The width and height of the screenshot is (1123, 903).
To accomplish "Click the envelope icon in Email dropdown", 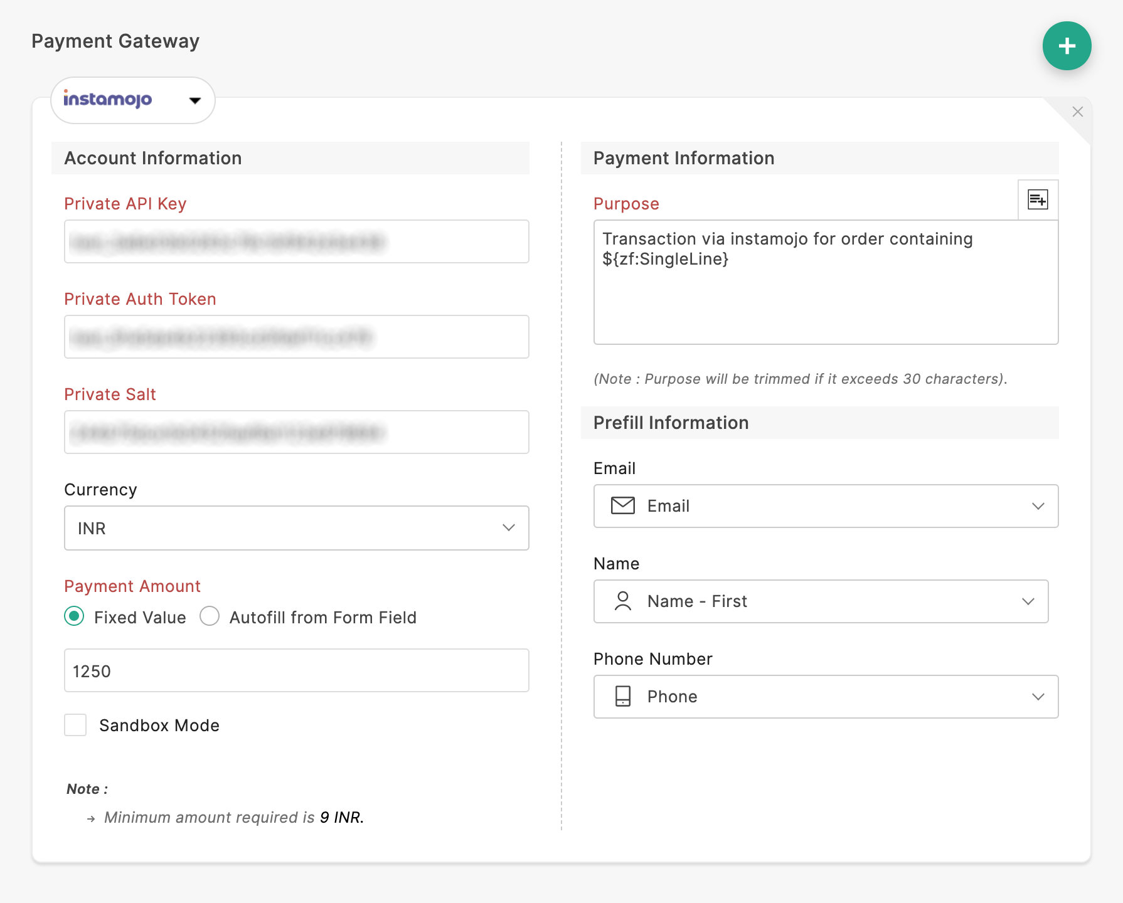I will [623, 505].
